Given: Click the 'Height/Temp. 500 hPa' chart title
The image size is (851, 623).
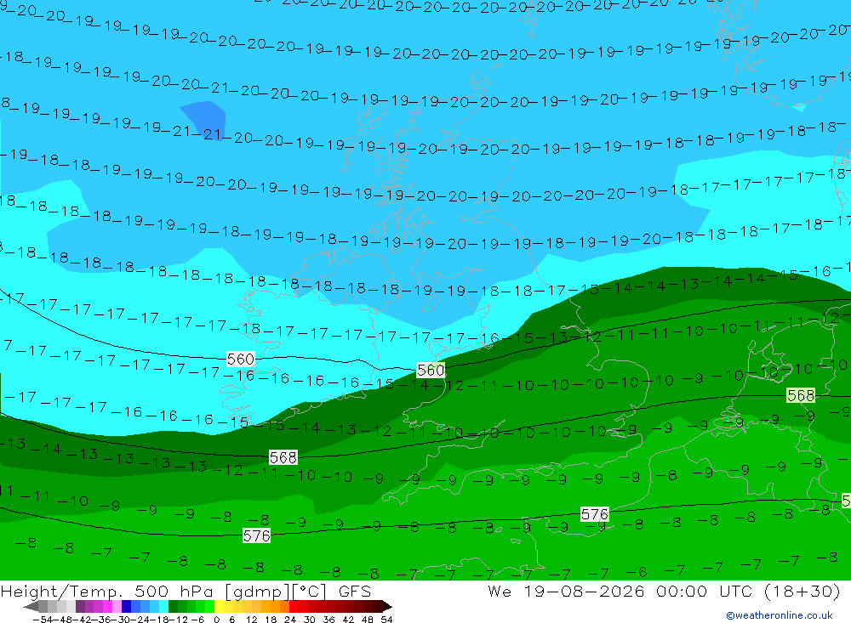Looking at the screenshot, I should click(108, 592).
